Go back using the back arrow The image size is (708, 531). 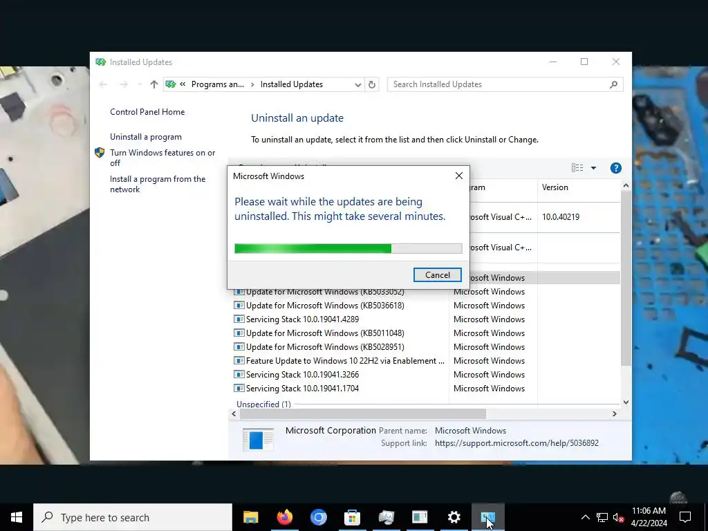tap(103, 84)
